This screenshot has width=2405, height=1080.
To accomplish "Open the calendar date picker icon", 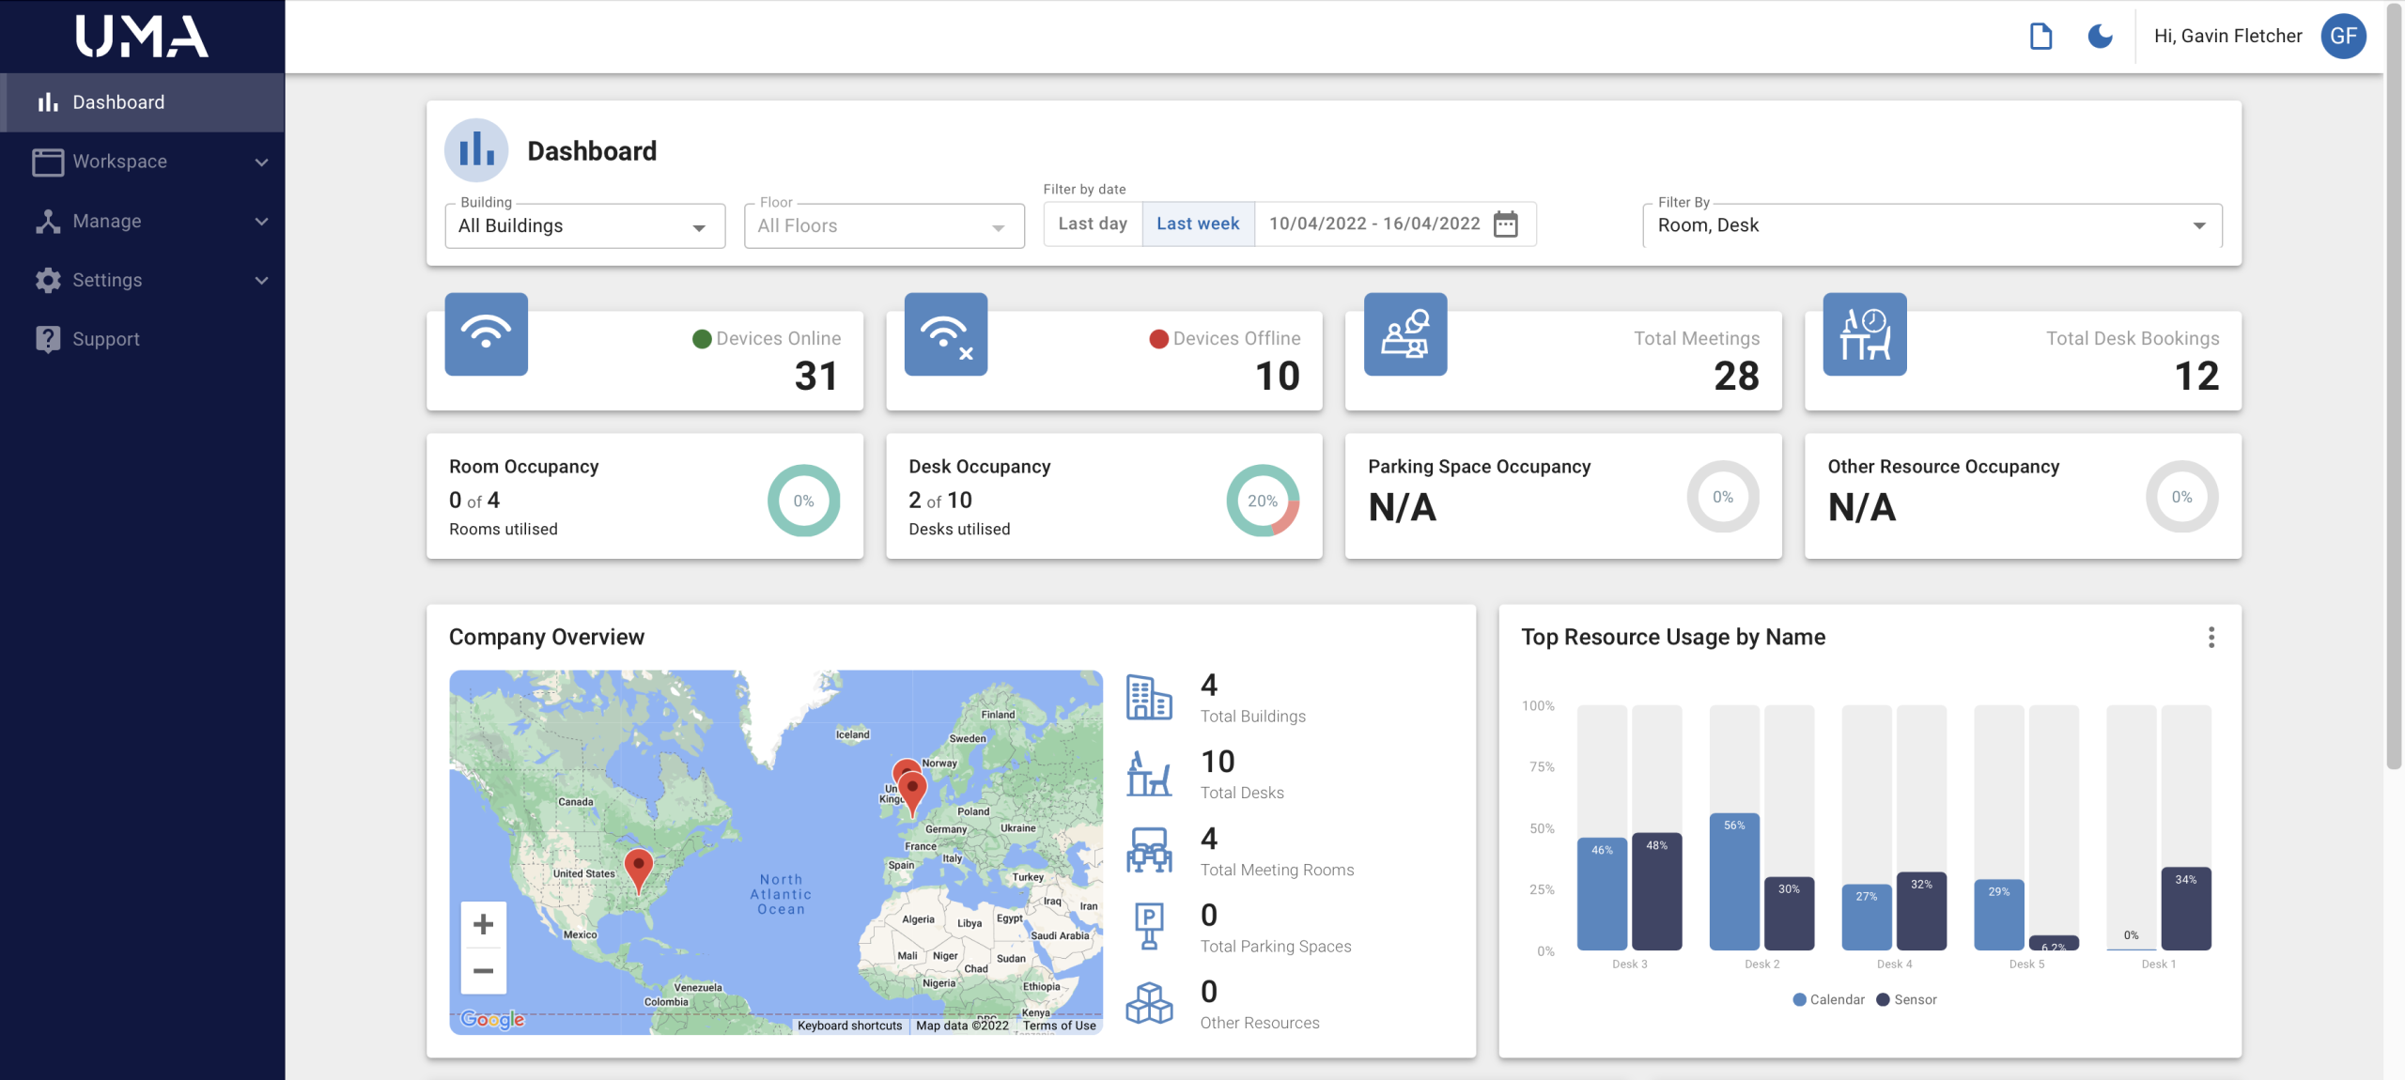I will 1506,224.
